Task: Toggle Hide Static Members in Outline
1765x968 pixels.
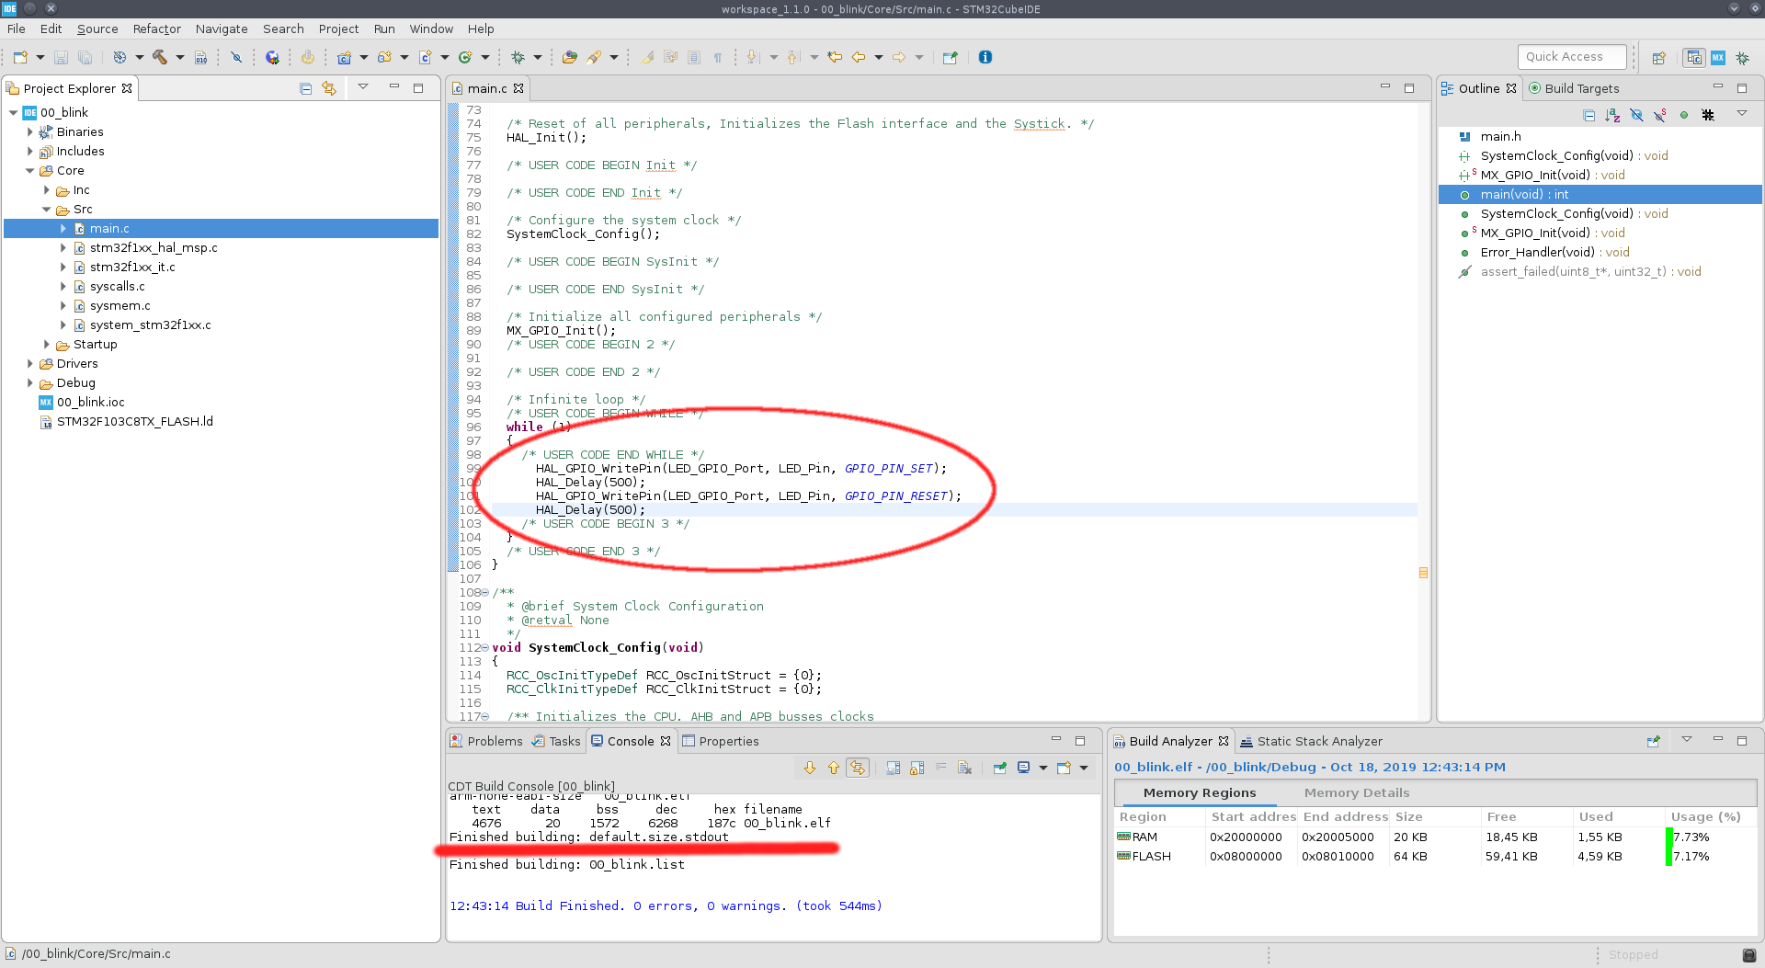Action: 1658,114
